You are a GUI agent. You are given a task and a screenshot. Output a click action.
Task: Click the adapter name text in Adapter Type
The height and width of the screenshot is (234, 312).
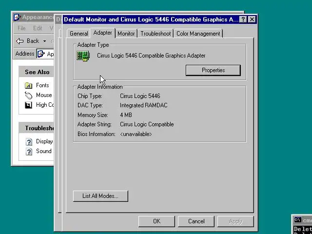tap(151, 56)
